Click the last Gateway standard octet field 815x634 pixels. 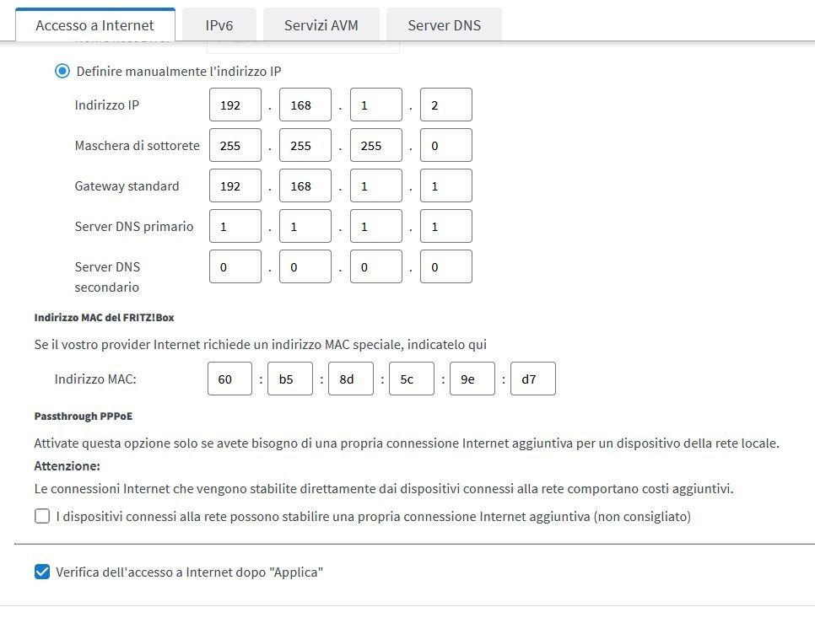click(445, 186)
